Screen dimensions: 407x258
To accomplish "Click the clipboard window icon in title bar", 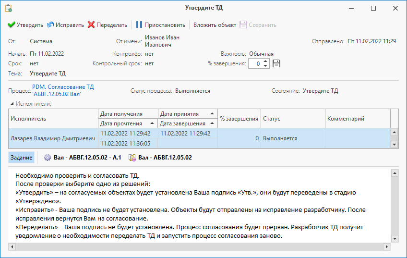I will pos(8,8).
